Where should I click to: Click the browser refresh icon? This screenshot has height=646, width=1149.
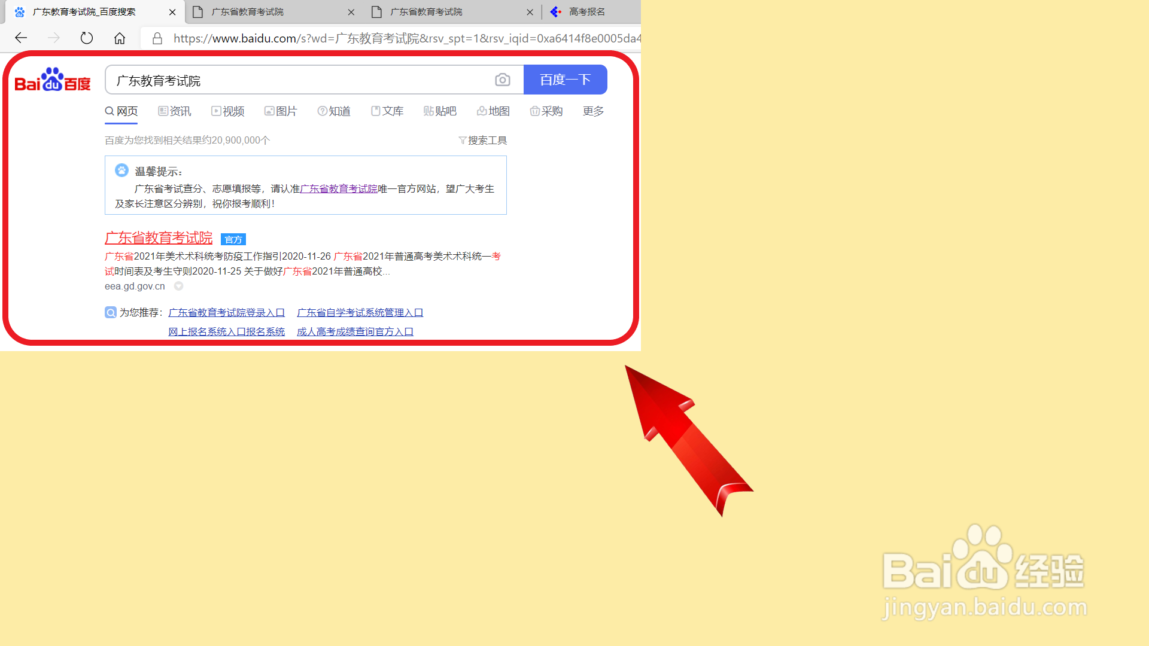(87, 38)
